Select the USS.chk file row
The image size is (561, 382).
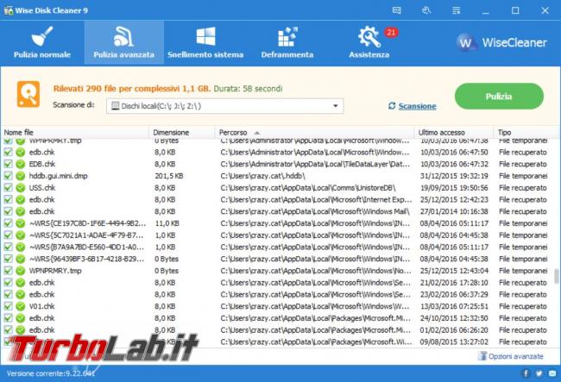coord(280,188)
